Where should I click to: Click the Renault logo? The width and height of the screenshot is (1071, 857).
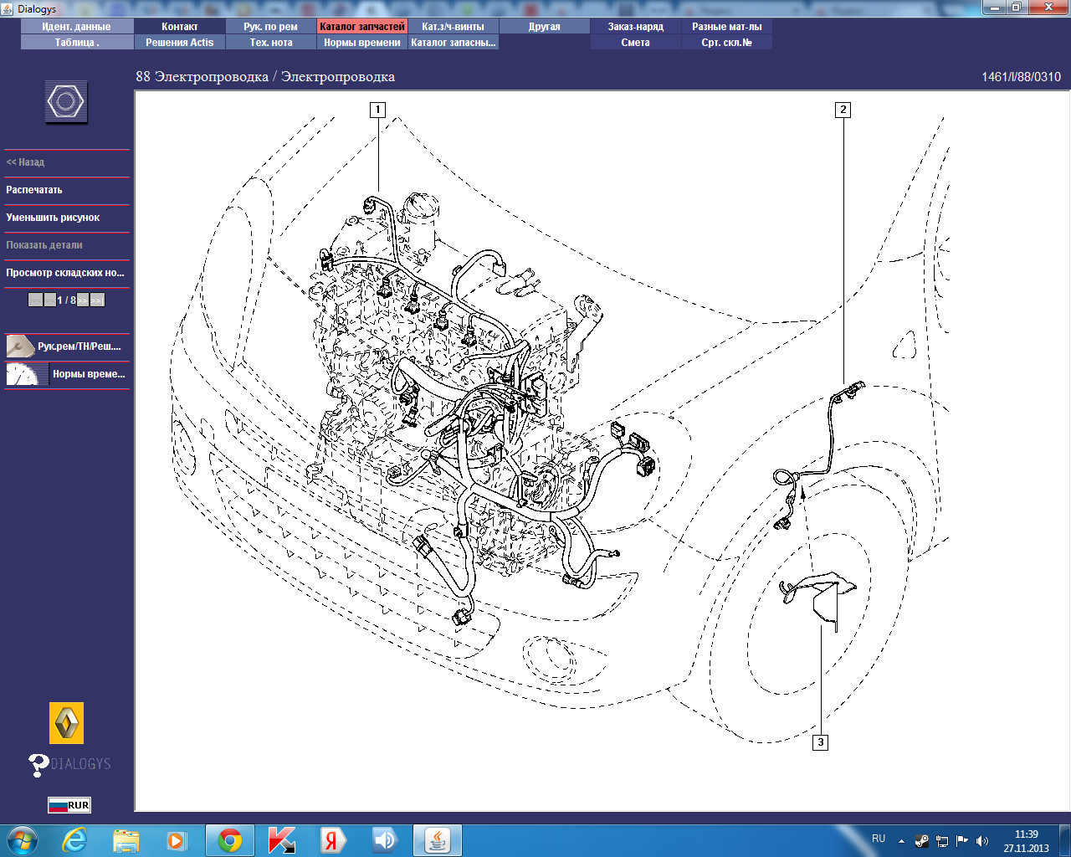(x=66, y=723)
